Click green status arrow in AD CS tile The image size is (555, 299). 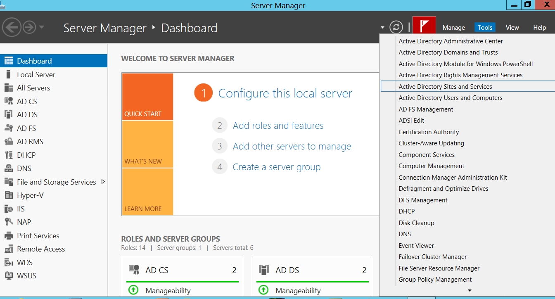(133, 290)
